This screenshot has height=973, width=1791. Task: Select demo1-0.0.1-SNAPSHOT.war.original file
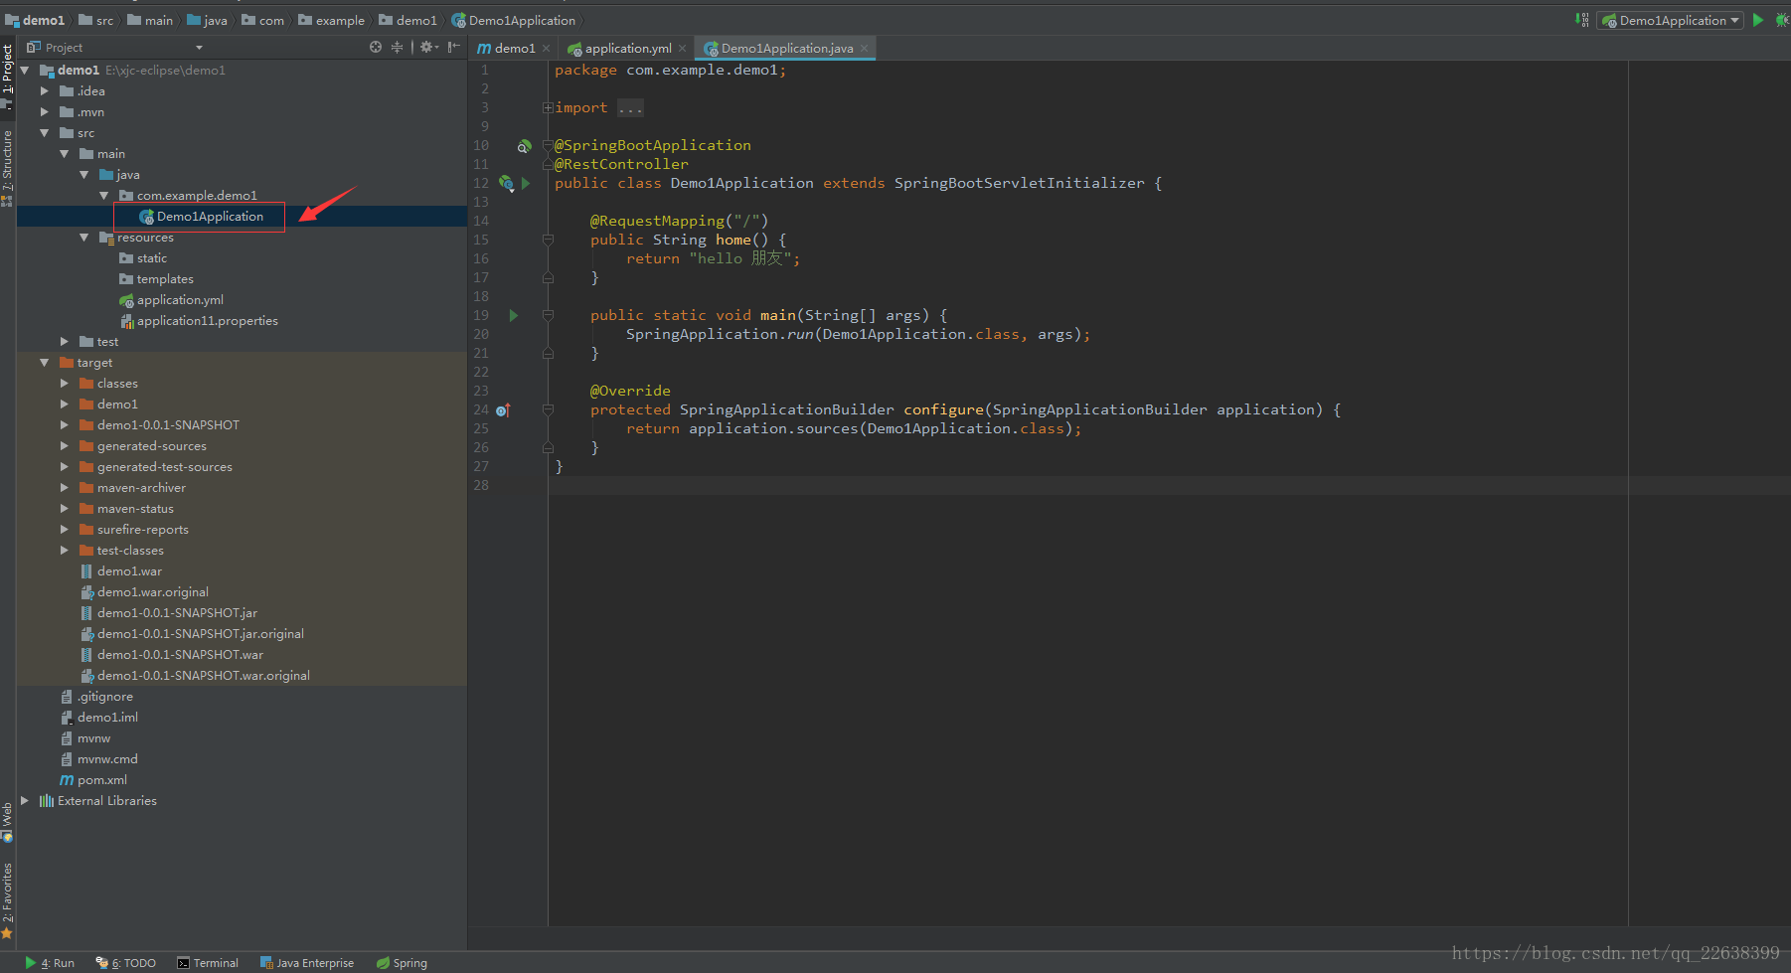pyautogui.click(x=195, y=675)
